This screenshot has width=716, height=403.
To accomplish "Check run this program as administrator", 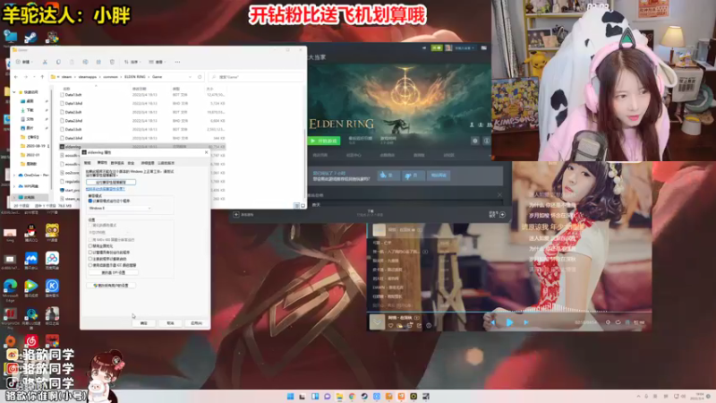I will pos(90,253).
